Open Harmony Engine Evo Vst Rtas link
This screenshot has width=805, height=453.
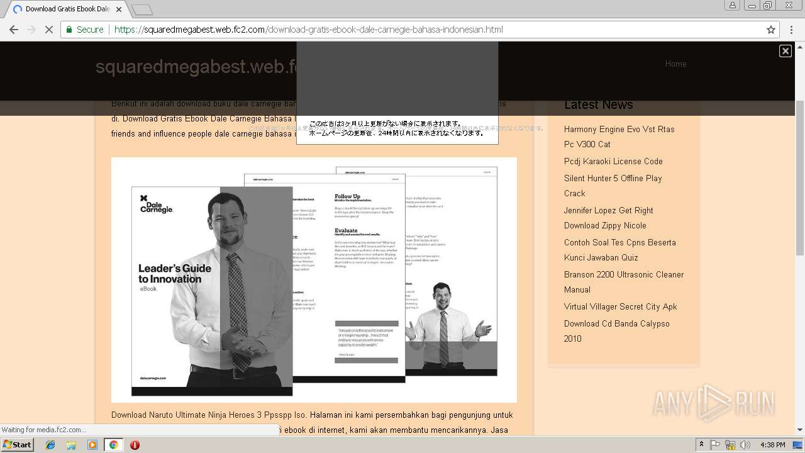(x=619, y=137)
